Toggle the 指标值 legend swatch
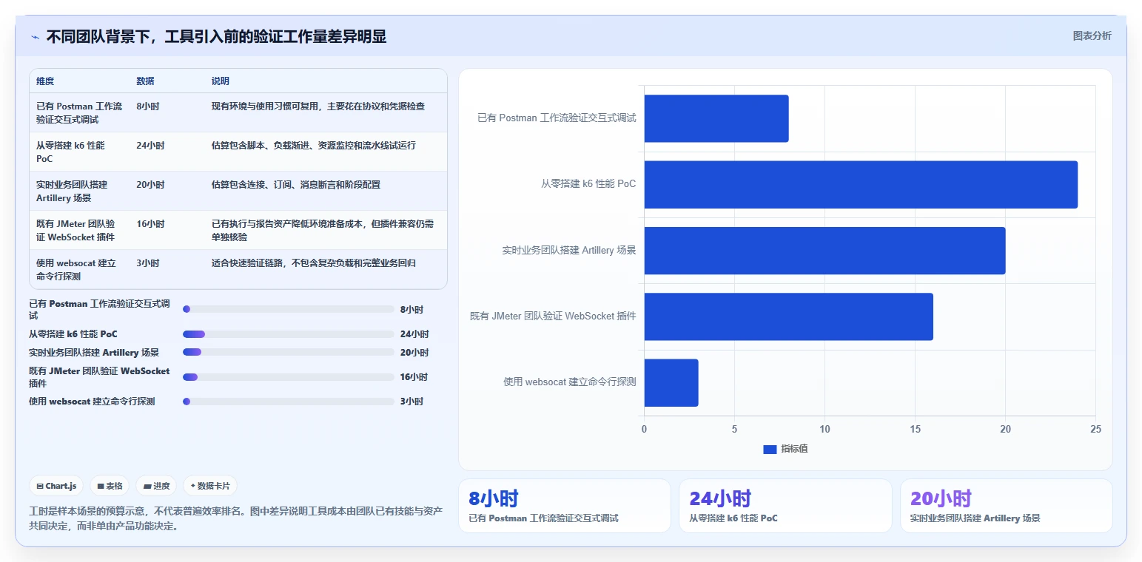Screen dimensions: 1142x562 coord(770,449)
